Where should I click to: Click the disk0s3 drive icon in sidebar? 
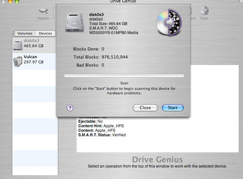[x=18, y=45]
